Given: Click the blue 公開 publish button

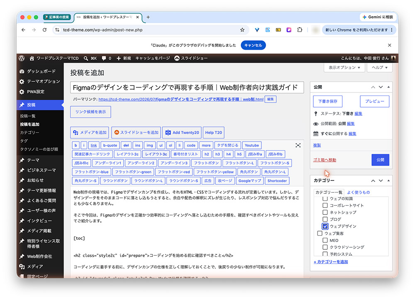Looking at the screenshot, I should (x=380, y=160).
